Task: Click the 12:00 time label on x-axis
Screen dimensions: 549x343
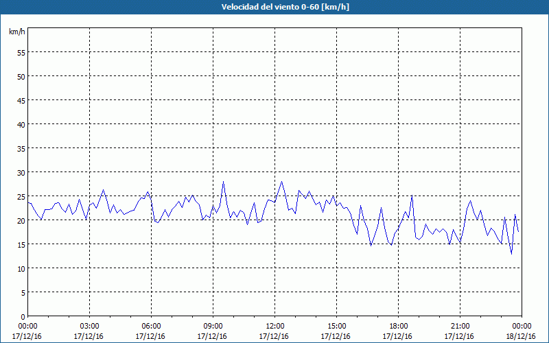Action: 275,327
